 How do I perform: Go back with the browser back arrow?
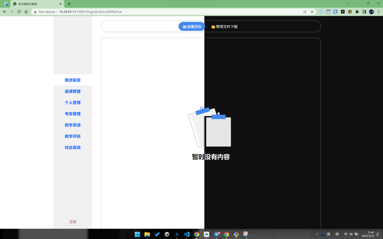pos(4,12)
